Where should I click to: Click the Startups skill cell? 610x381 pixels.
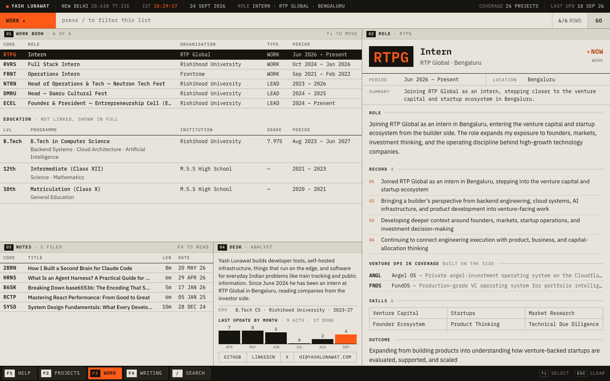pos(486,313)
